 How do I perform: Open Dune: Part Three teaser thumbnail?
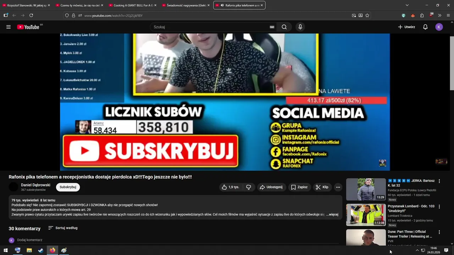(x=366, y=237)
